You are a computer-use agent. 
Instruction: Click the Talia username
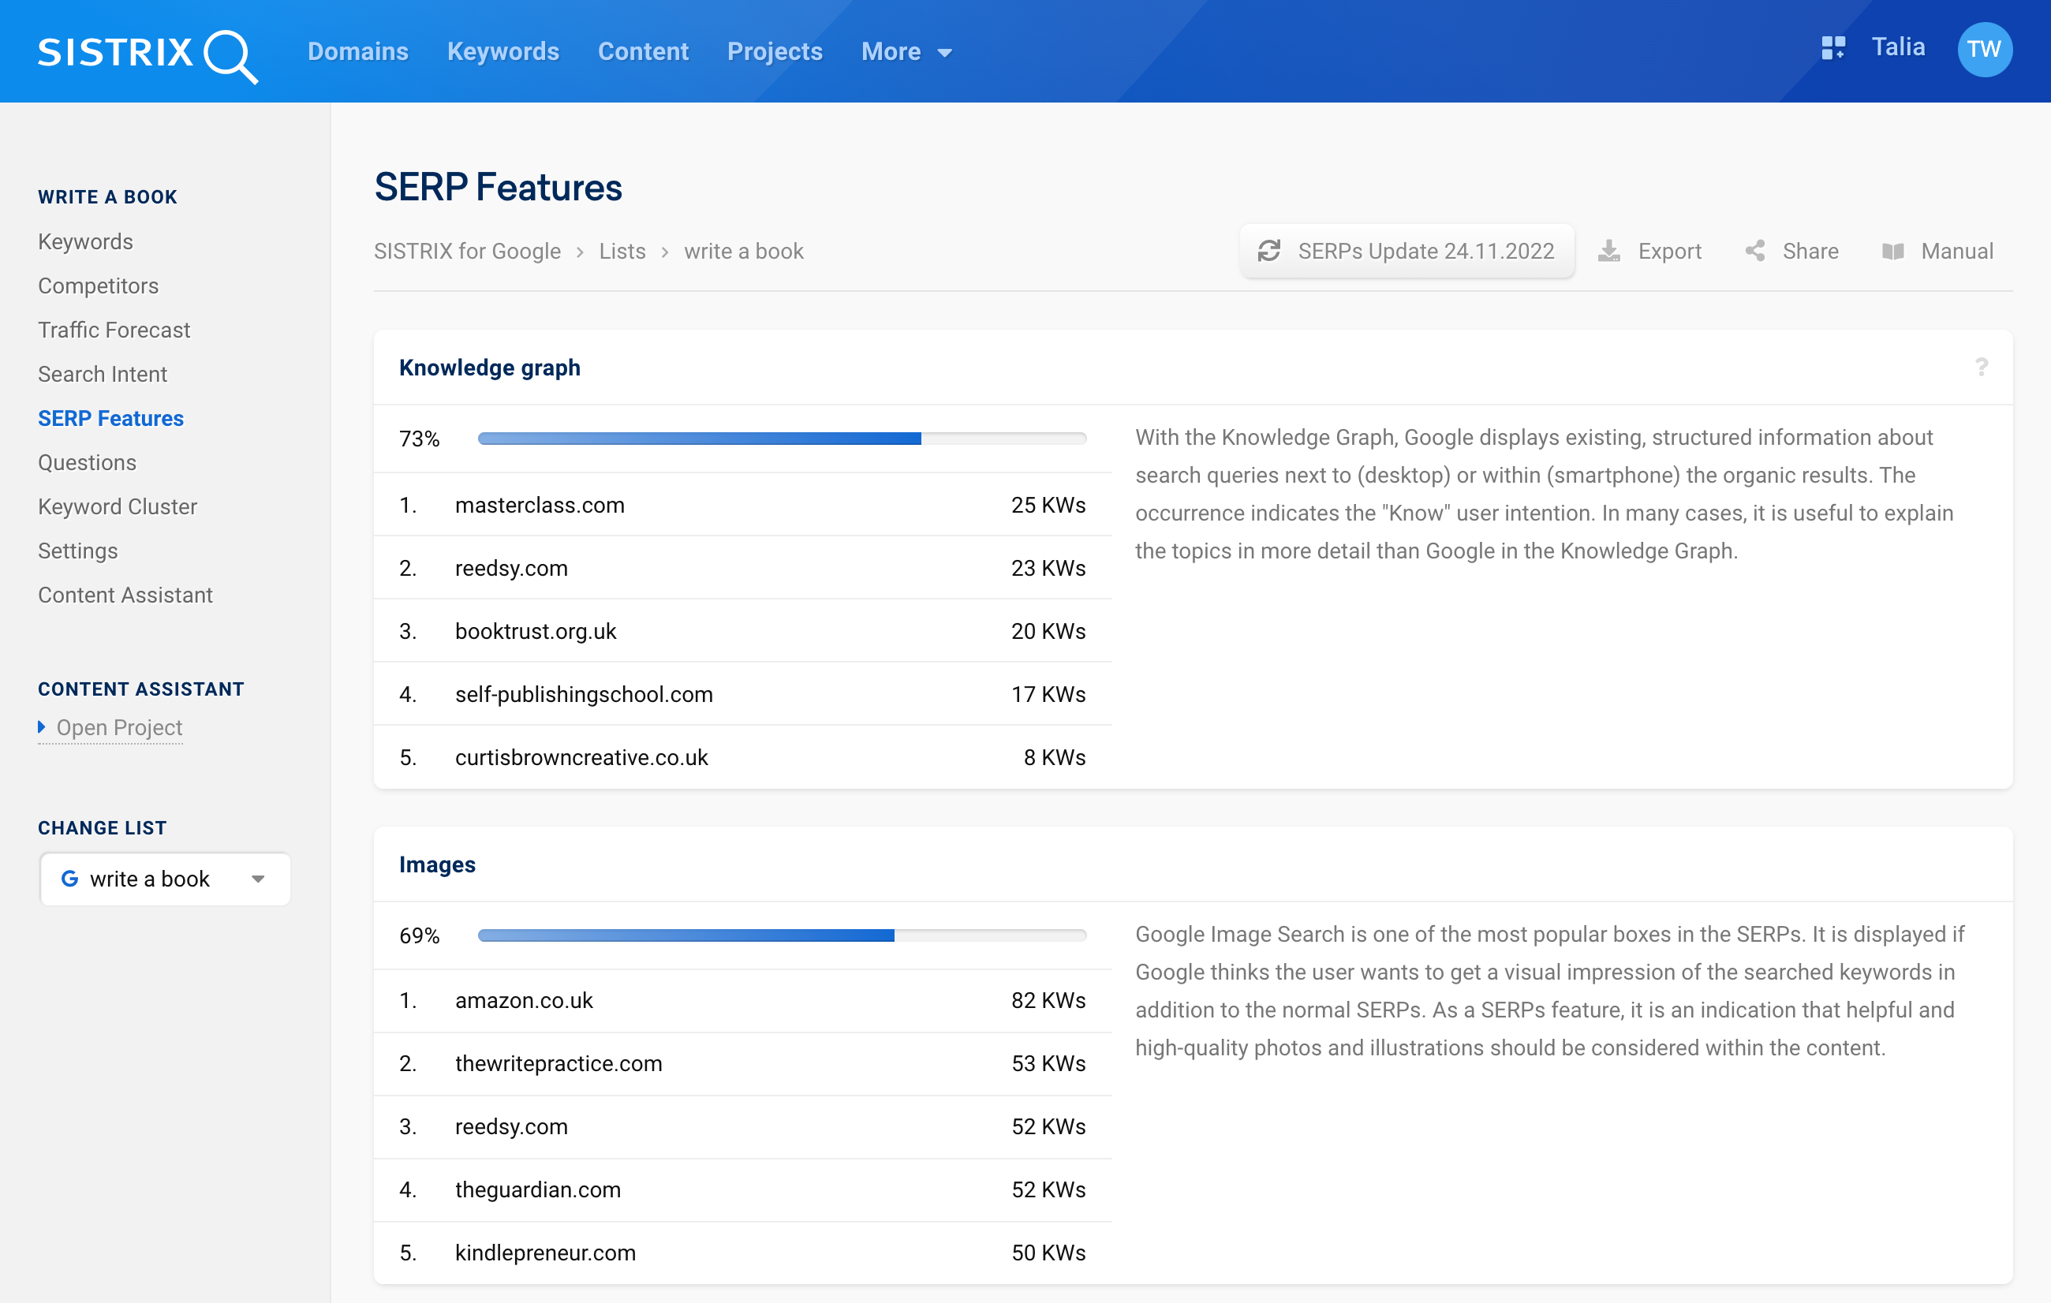(x=1898, y=47)
